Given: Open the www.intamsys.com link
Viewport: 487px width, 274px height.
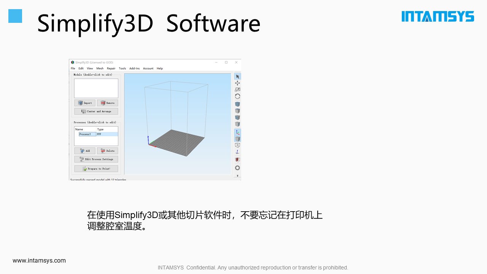Looking at the screenshot, I should 39,261.
